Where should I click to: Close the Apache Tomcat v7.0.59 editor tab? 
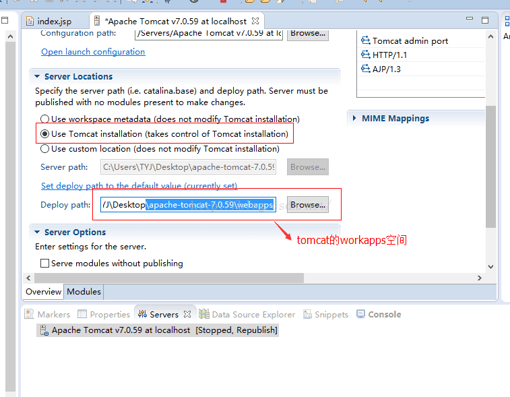tap(255, 21)
